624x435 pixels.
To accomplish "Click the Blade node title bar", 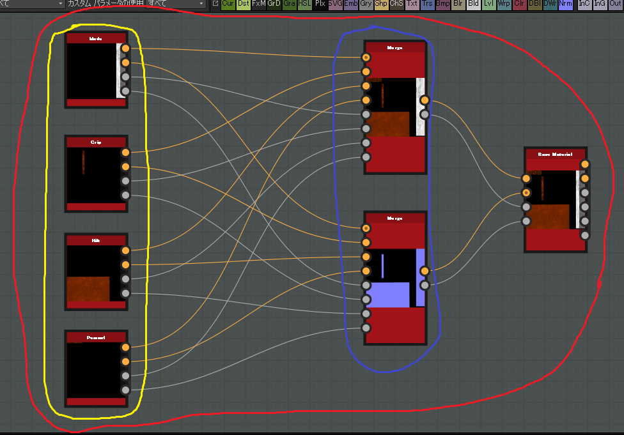I will click(96, 38).
